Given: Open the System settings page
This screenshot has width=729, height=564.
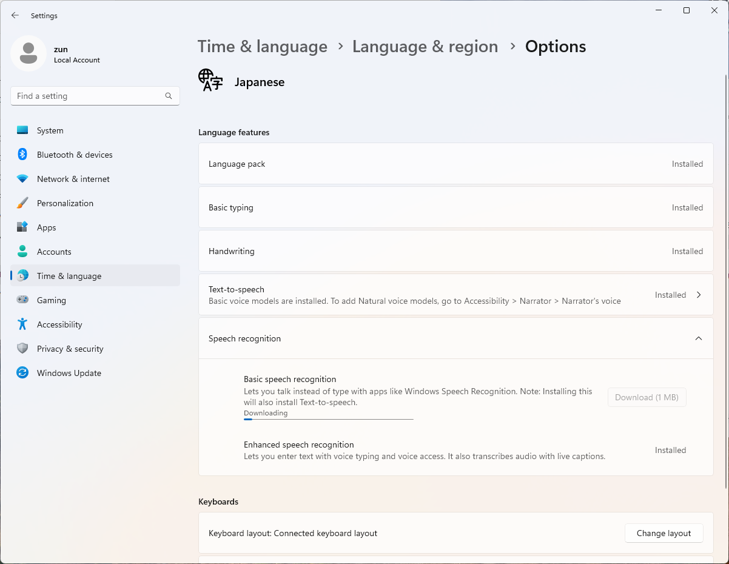Looking at the screenshot, I should tap(95, 130).
